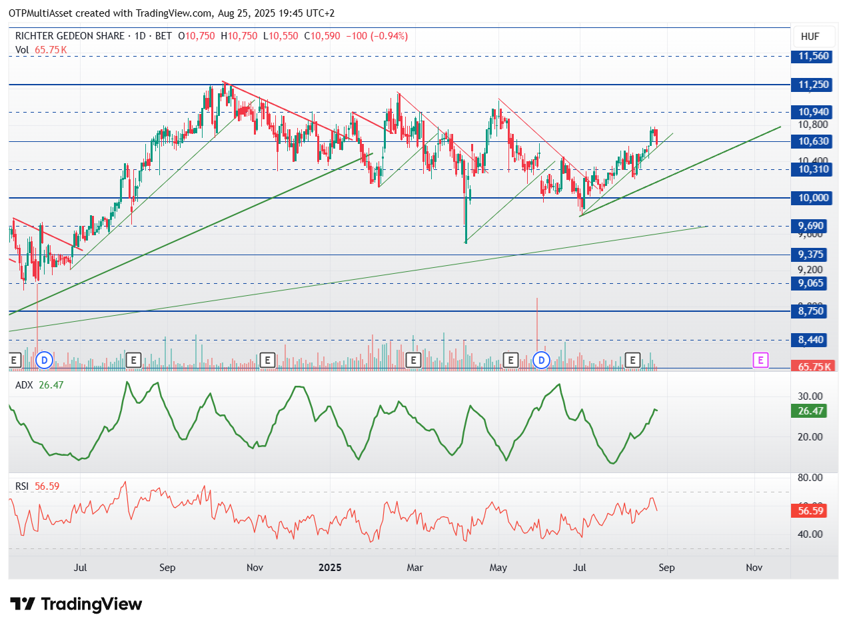Select the ADX indicator legend
This screenshot has height=629, width=847.
click(x=39, y=384)
